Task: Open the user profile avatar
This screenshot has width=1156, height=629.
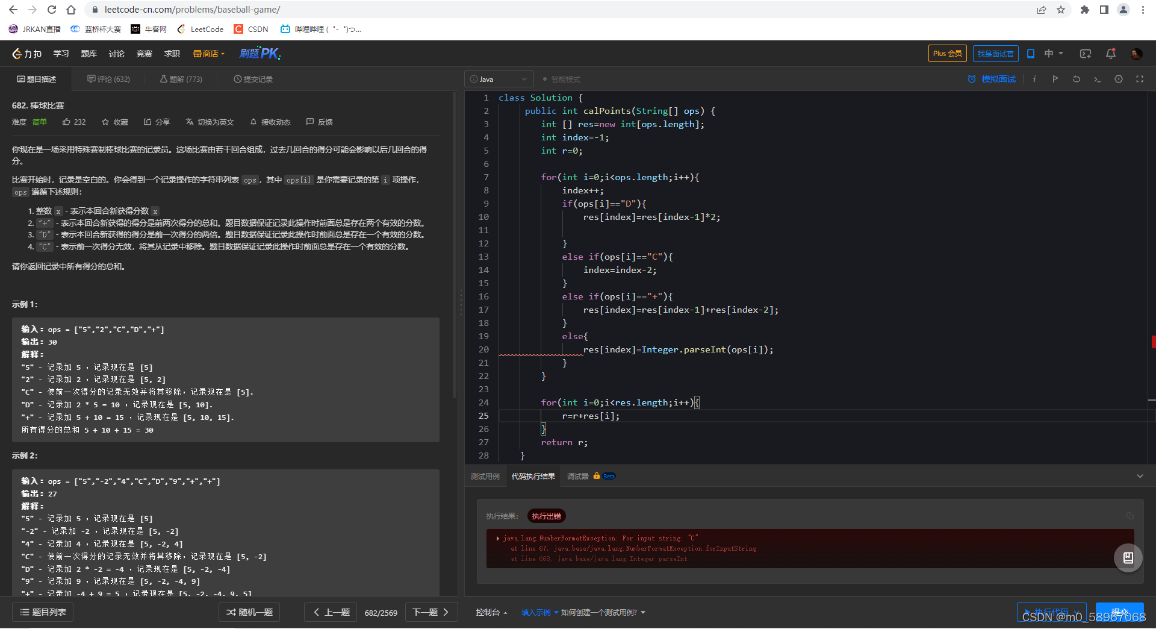Action: tap(1136, 54)
